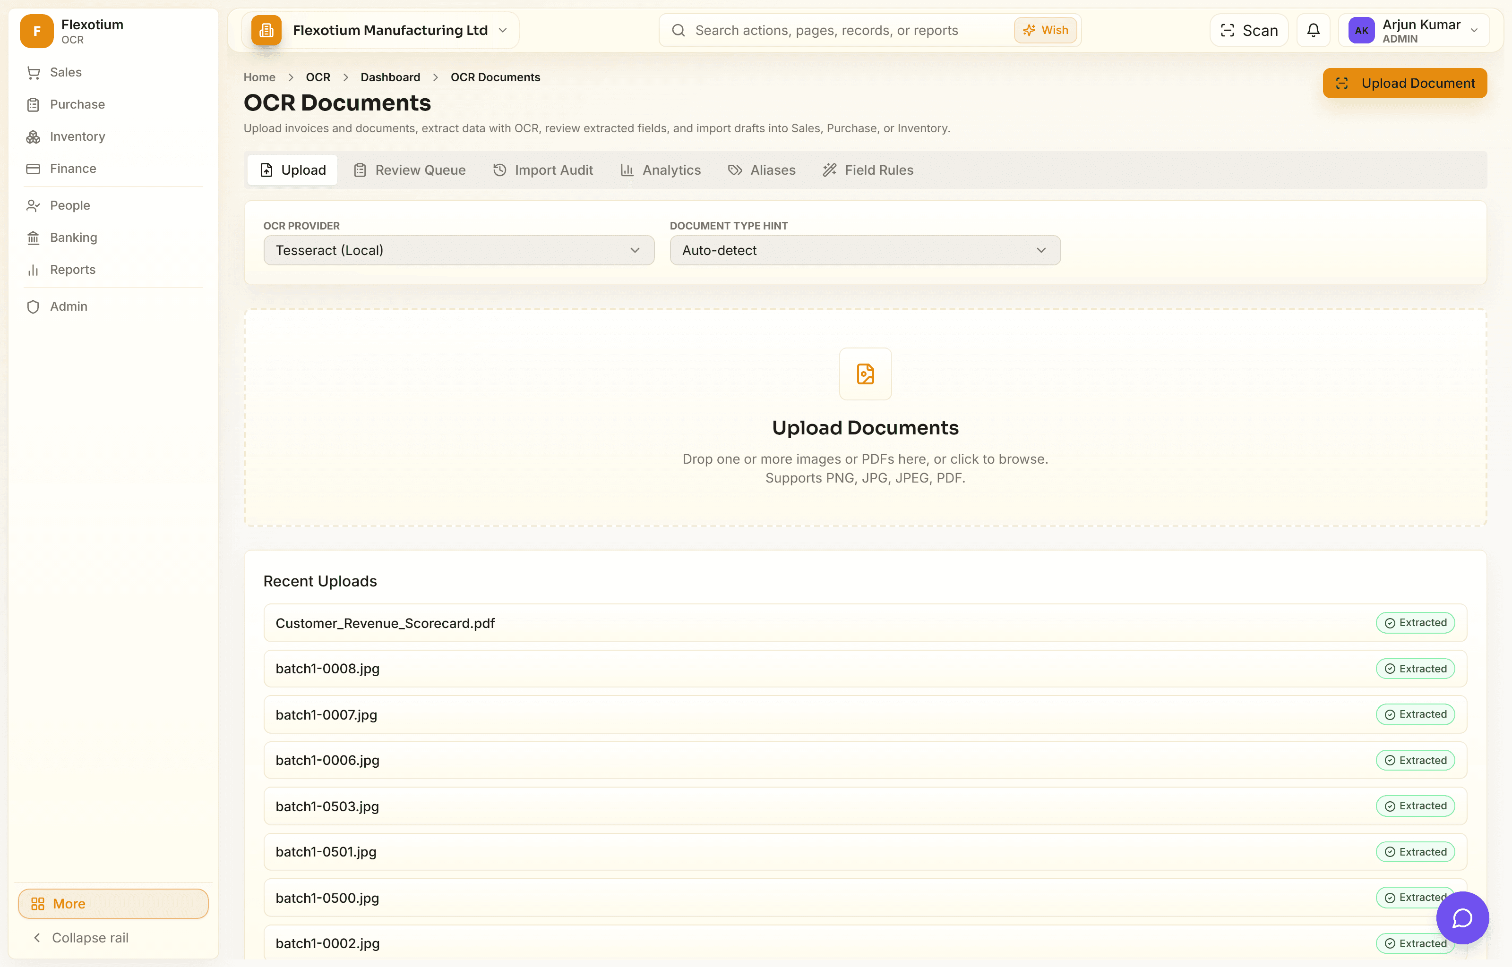Select the Aliases tab

coord(762,170)
